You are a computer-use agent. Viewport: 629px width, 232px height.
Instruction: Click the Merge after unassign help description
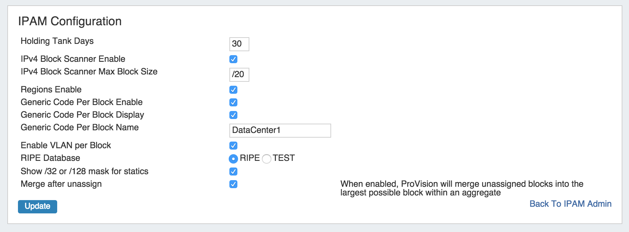click(x=461, y=188)
